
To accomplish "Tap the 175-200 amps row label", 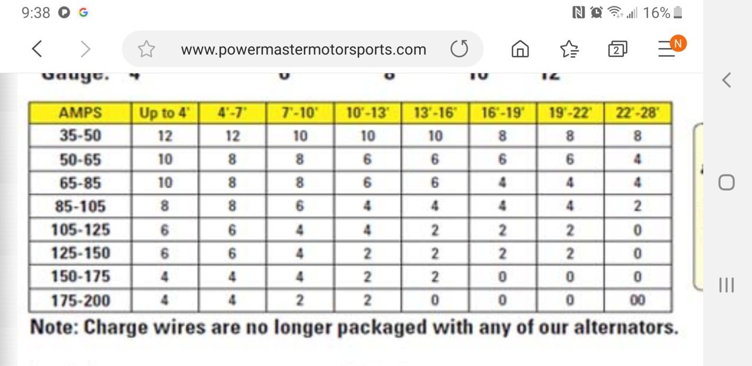I will [81, 300].
